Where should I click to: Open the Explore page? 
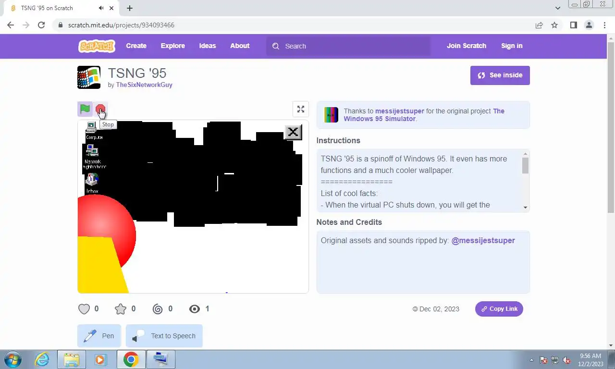173,46
